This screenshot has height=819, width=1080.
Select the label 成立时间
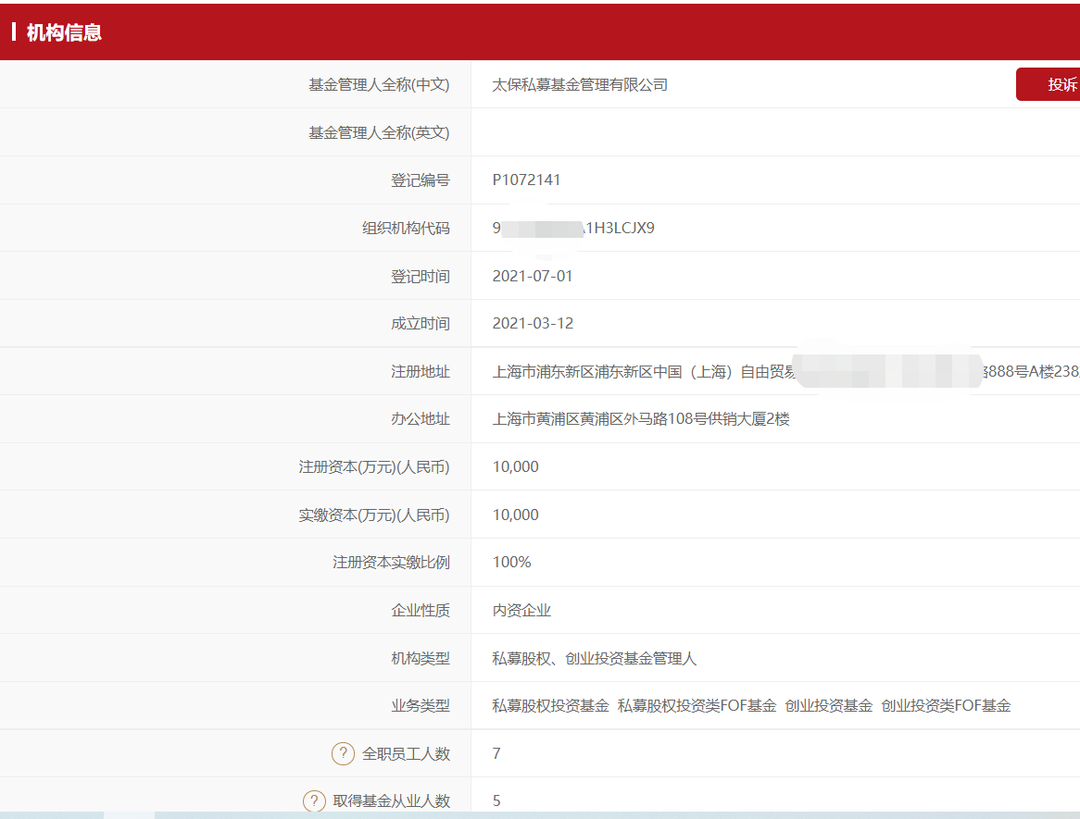pyautogui.click(x=421, y=324)
